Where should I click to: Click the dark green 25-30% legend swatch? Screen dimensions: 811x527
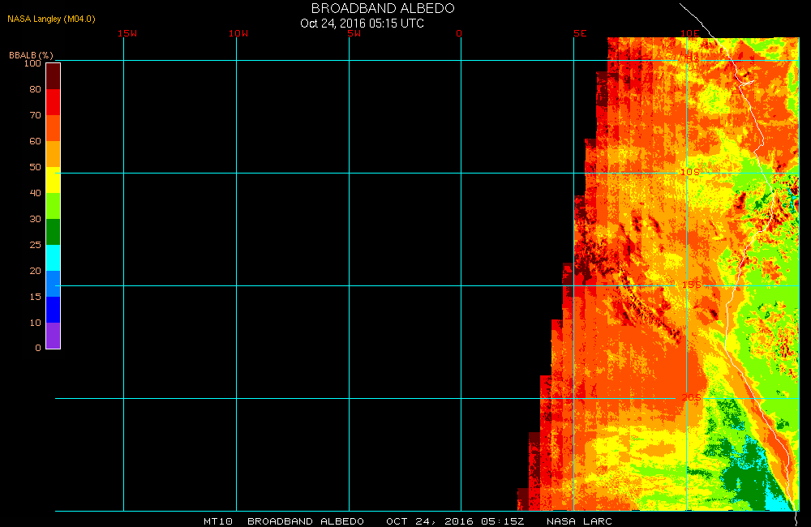[53, 231]
